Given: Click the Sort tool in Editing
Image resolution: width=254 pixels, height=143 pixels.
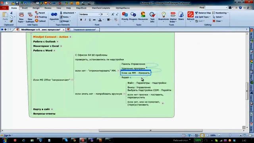Looking at the screenshot, I should pos(200,21).
